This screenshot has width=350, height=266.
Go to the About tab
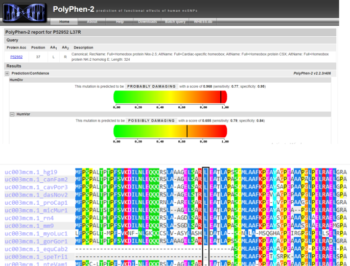[x=92, y=22]
